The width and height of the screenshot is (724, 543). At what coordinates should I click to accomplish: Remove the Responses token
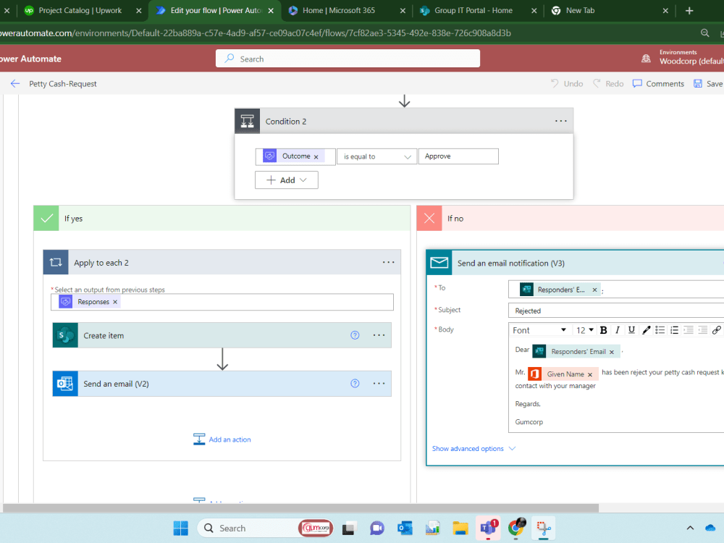point(115,302)
